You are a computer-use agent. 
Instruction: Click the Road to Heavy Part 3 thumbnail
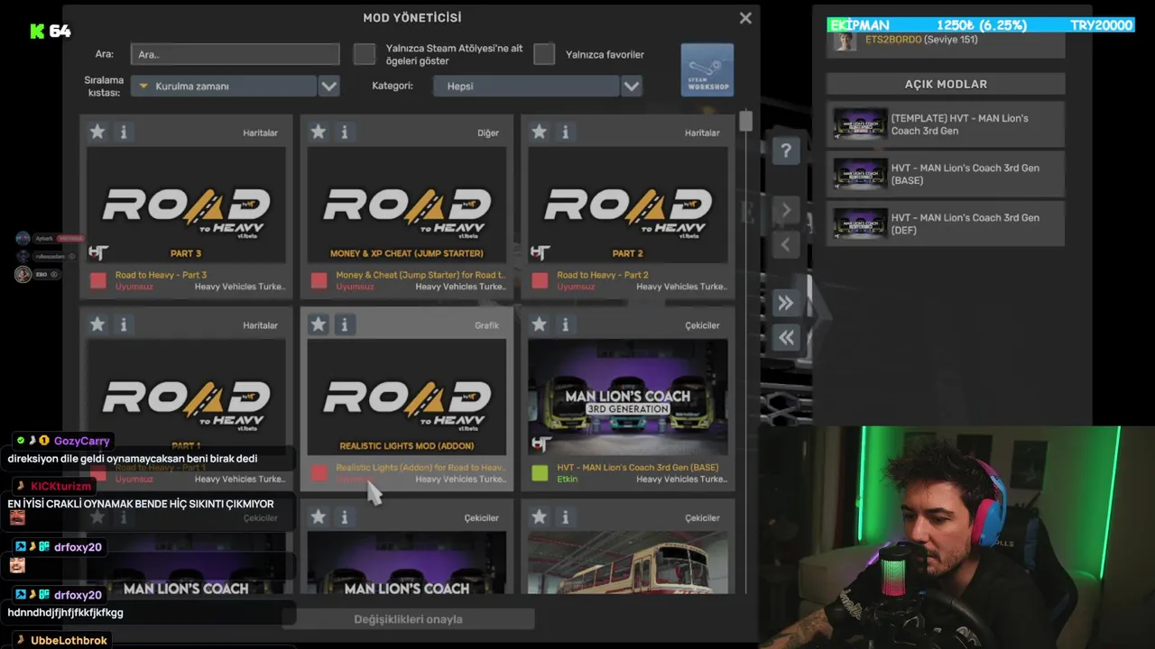[x=186, y=205]
